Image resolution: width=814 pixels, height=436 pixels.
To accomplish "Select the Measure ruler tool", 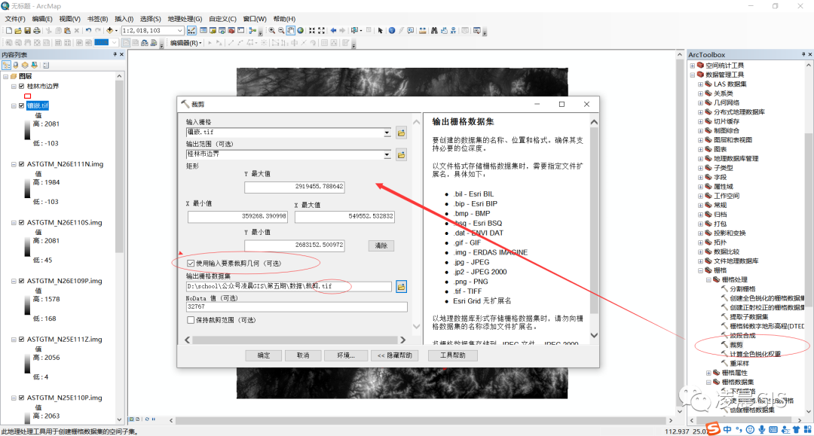I will coord(423,31).
